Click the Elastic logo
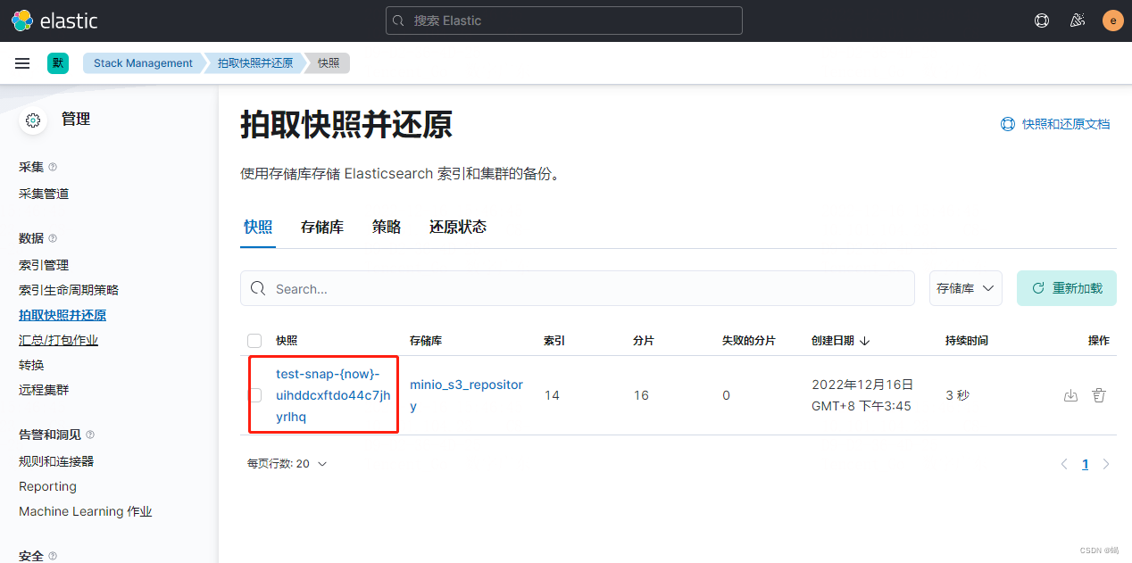Image resolution: width=1132 pixels, height=563 pixels. click(54, 21)
